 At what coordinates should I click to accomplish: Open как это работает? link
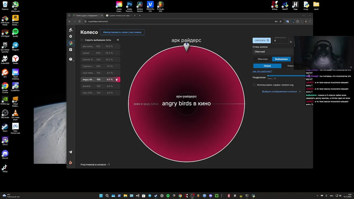pyautogui.click(x=262, y=71)
